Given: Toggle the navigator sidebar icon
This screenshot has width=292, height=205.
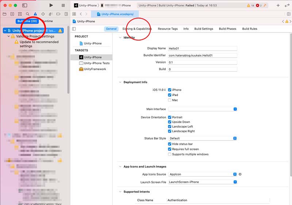Looking at the screenshot, I should tap(24, 5).
